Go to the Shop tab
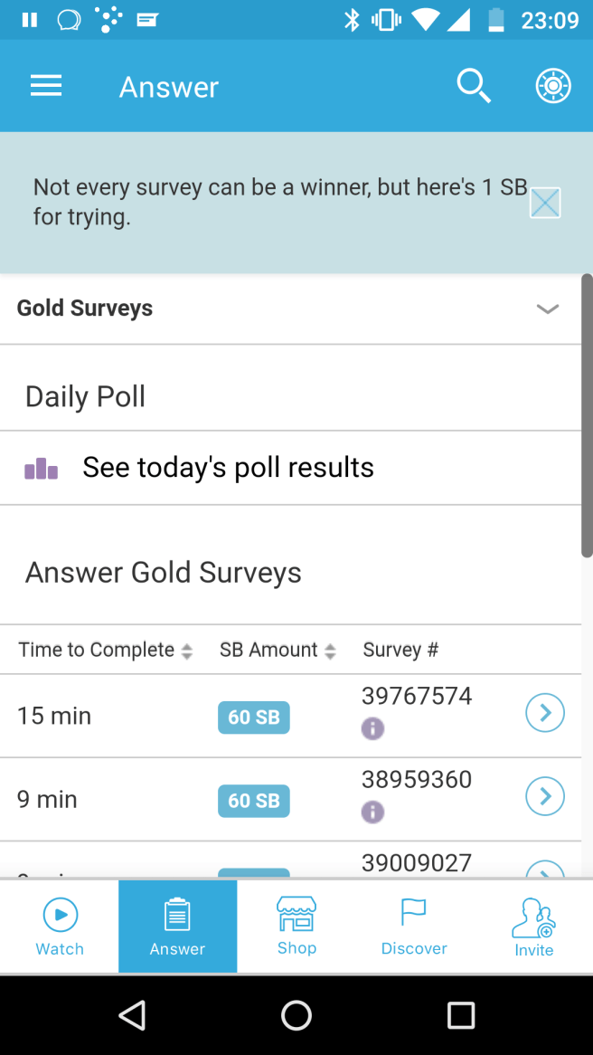 point(296,927)
